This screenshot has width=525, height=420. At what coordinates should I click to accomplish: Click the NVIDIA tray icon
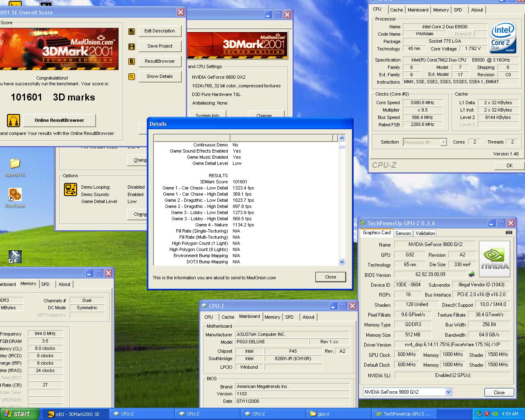[495, 414]
